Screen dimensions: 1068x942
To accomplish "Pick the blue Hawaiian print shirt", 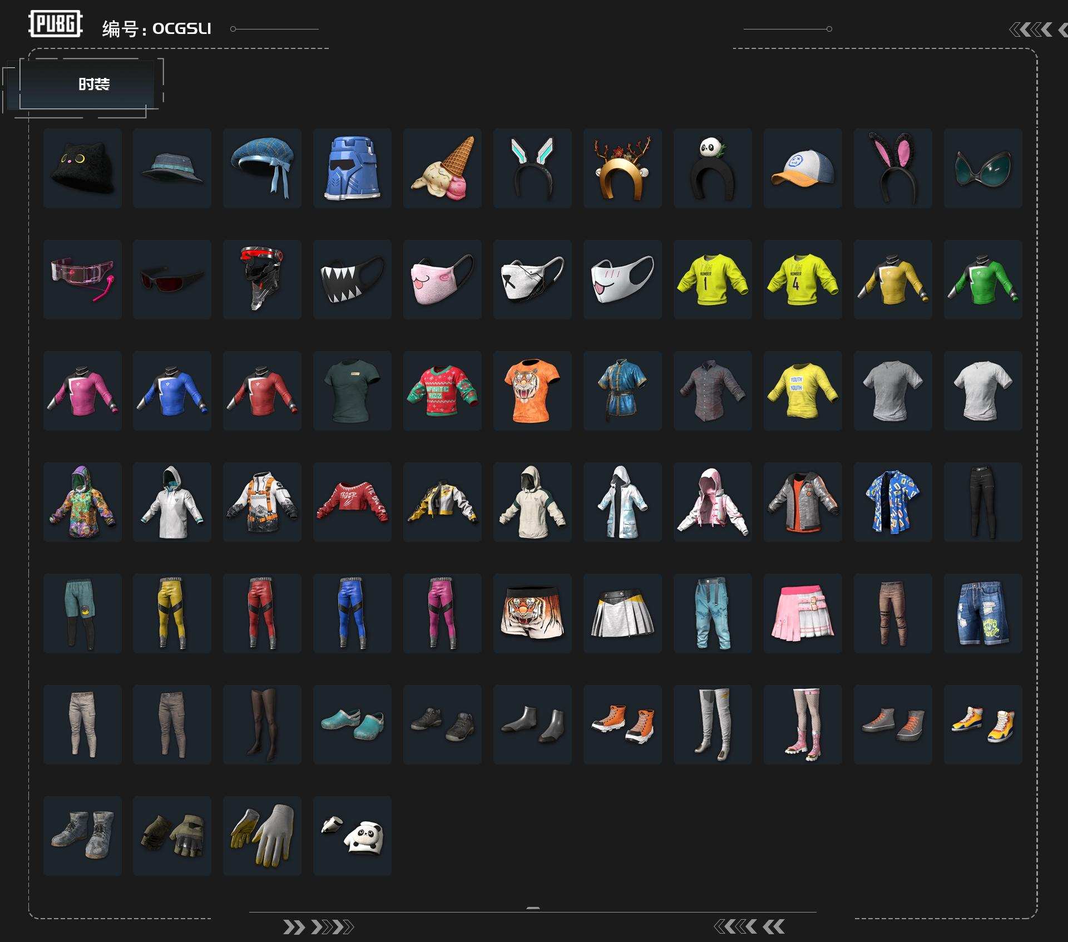I will [x=893, y=502].
